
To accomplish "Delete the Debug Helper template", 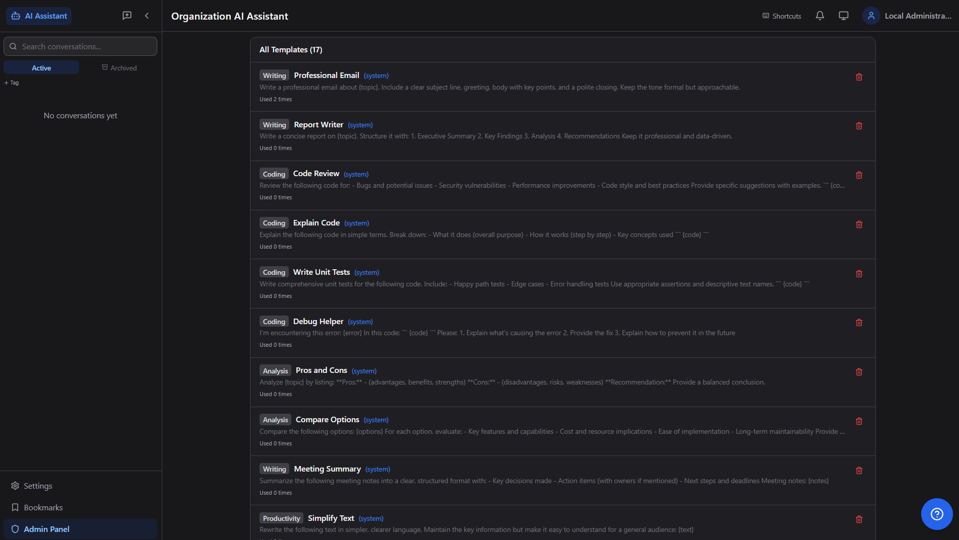I will coord(859,323).
